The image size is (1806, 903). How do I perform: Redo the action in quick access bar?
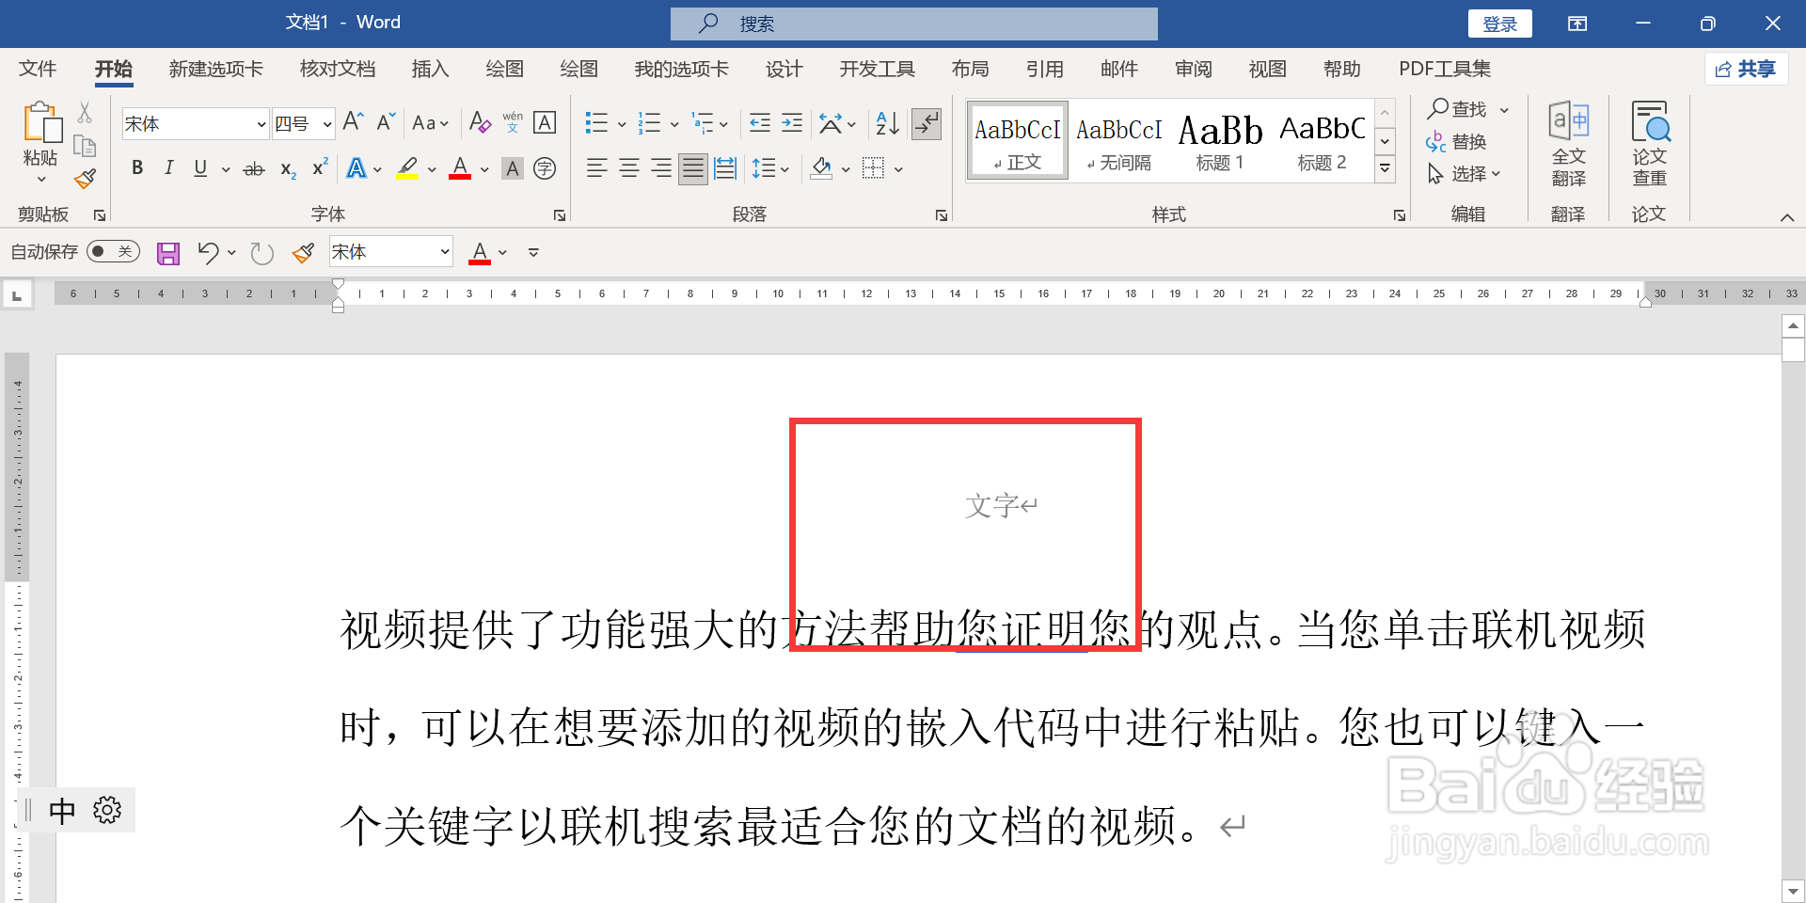(x=262, y=253)
